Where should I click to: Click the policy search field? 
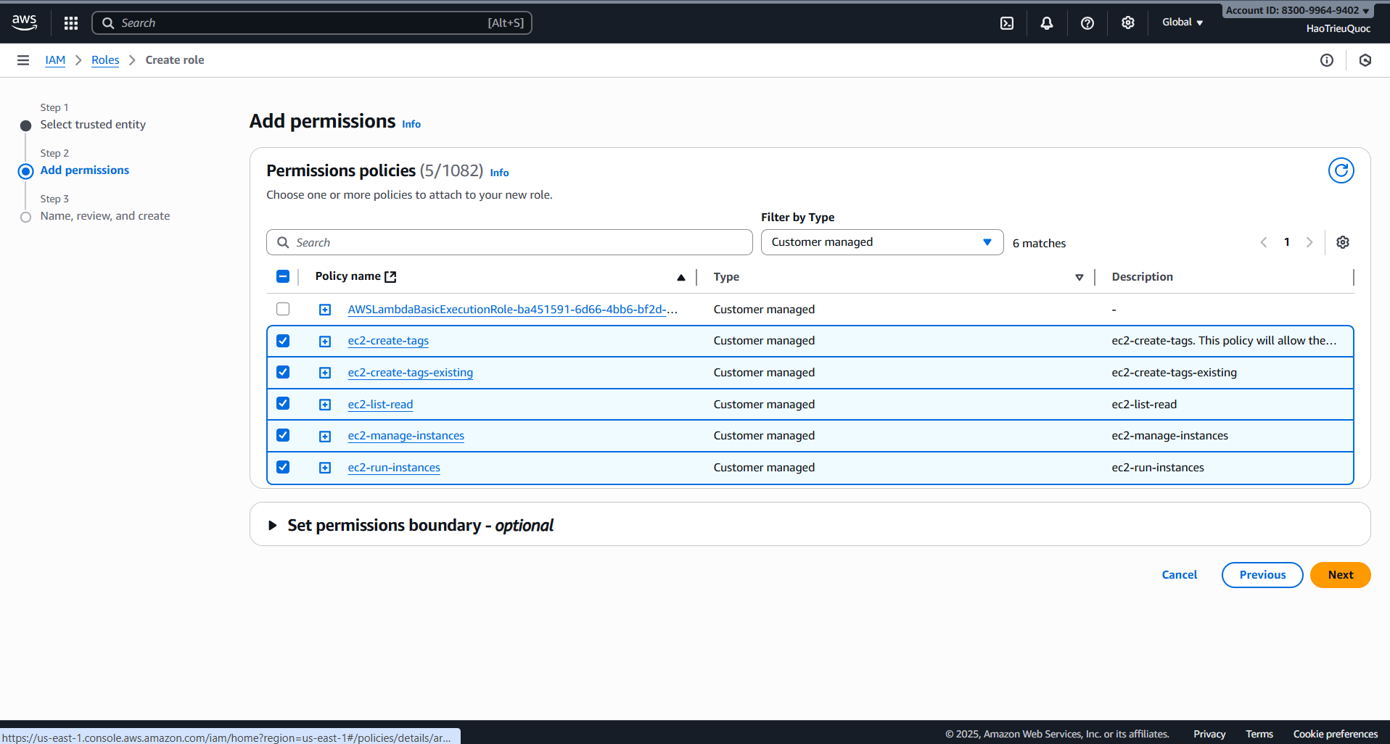[x=509, y=242]
